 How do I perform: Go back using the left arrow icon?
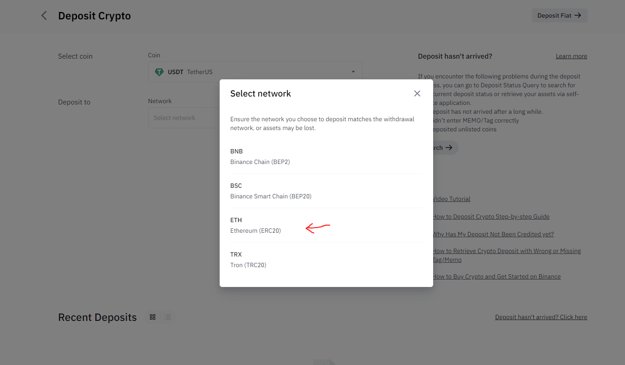pos(44,16)
